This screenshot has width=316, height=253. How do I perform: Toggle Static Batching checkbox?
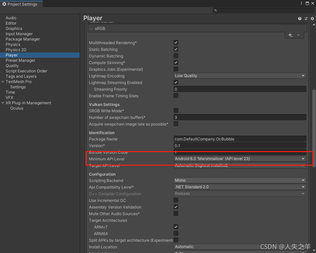pos(176,49)
